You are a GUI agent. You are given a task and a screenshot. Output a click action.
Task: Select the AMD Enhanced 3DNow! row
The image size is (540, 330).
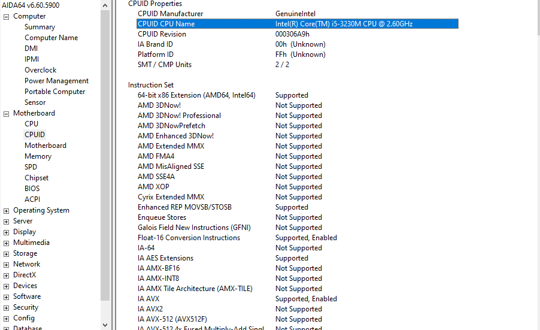[x=298, y=136]
